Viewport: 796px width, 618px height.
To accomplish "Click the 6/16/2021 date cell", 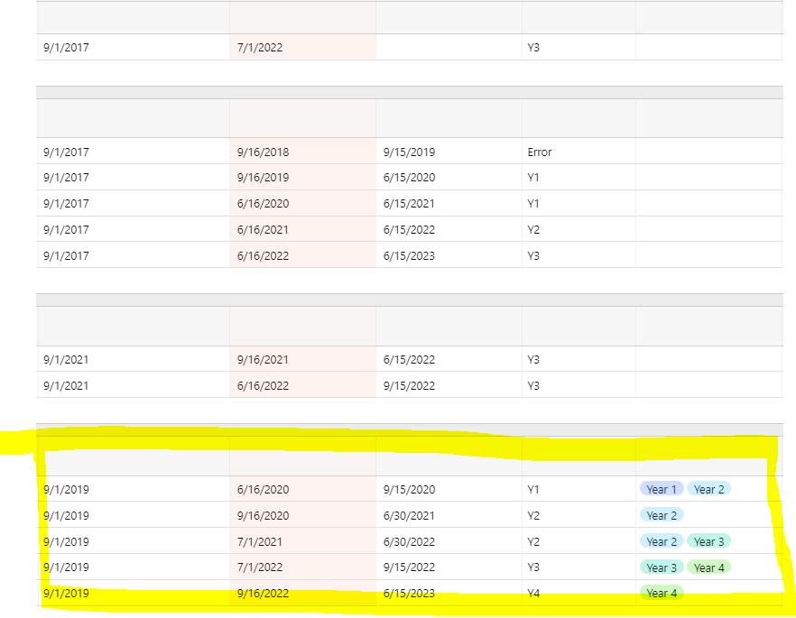I will pos(302,229).
